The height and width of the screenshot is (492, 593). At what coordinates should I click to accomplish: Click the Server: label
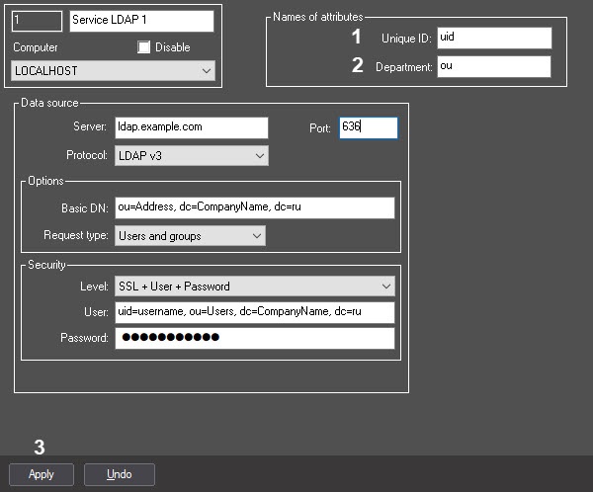tap(90, 126)
